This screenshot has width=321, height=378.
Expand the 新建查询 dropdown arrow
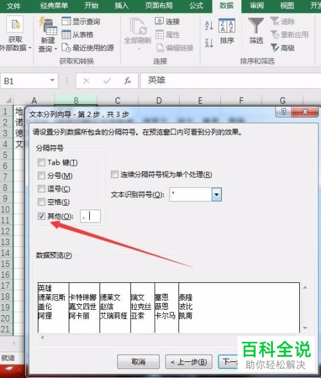56,49
